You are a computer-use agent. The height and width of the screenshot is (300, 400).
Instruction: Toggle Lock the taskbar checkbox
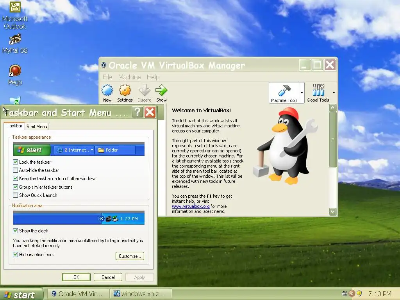[15, 162]
